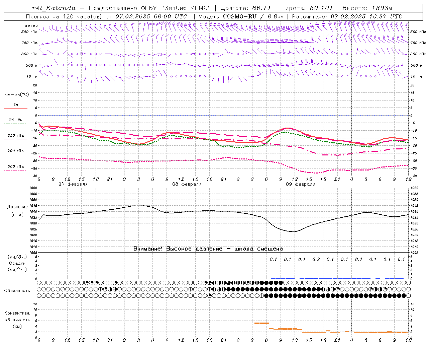Click the 850 гПа temperature legend label

(x=16, y=136)
